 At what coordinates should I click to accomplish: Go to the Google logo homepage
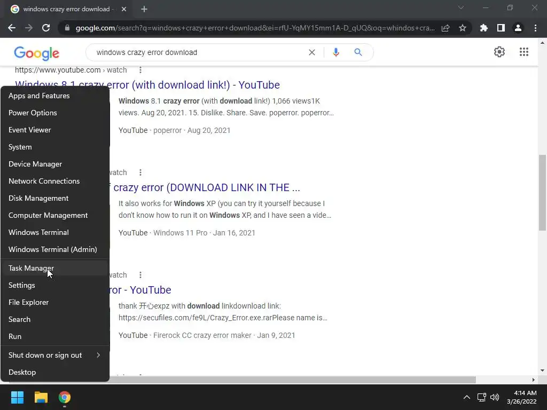pos(37,53)
